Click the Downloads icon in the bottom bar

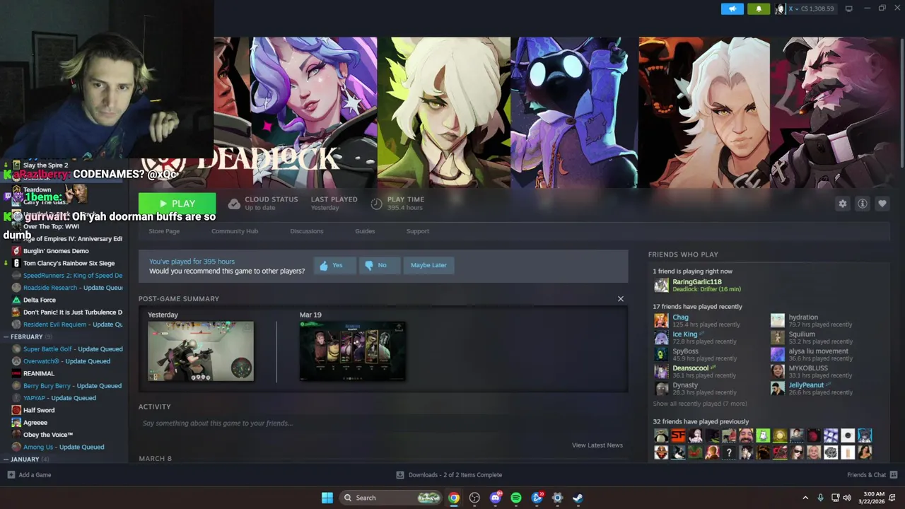[x=400, y=475]
